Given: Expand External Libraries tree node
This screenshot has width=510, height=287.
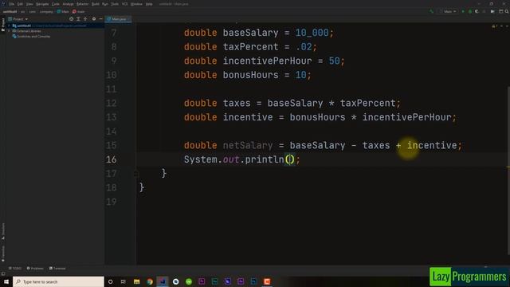Looking at the screenshot, I should pyautogui.click(x=9, y=31).
